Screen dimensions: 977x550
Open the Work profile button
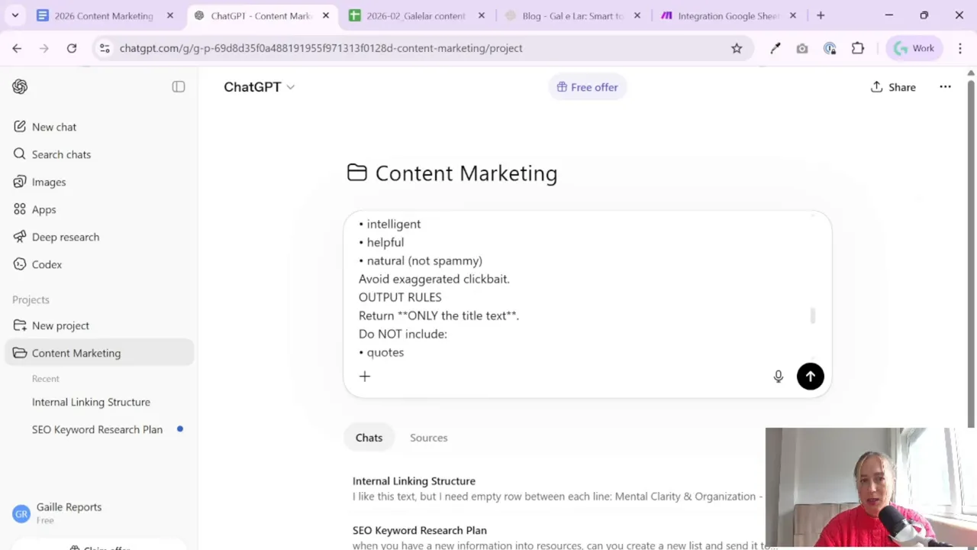pos(915,48)
